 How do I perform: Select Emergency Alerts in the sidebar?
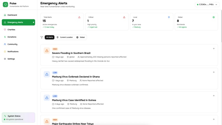pyautogui.click(x=18, y=22)
